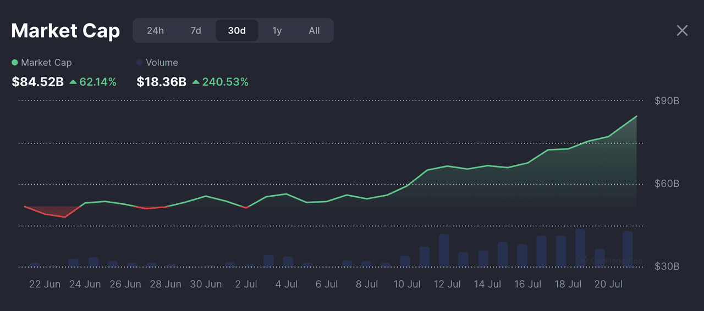Click the $18.36B volume value

click(161, 82)
